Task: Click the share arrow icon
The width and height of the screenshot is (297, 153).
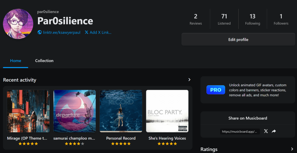Action: tap(274, 131)
